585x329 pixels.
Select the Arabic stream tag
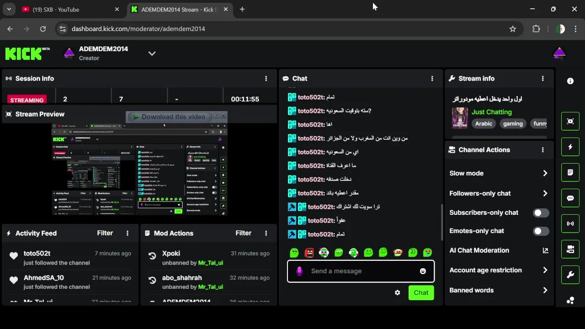(484, 124)
